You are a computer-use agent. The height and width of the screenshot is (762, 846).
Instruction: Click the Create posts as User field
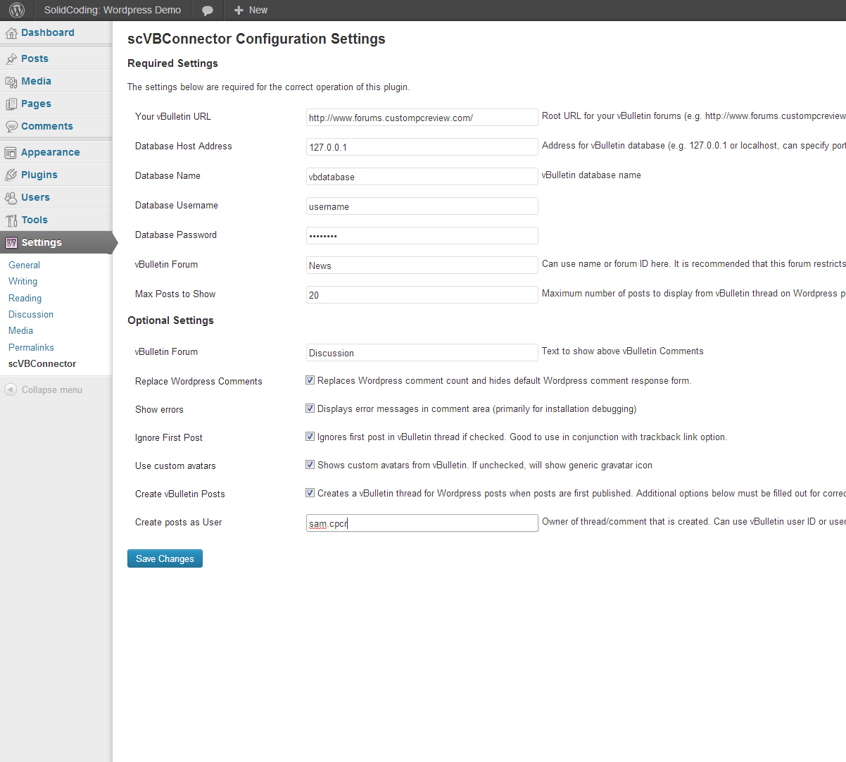tap(422, 523)
